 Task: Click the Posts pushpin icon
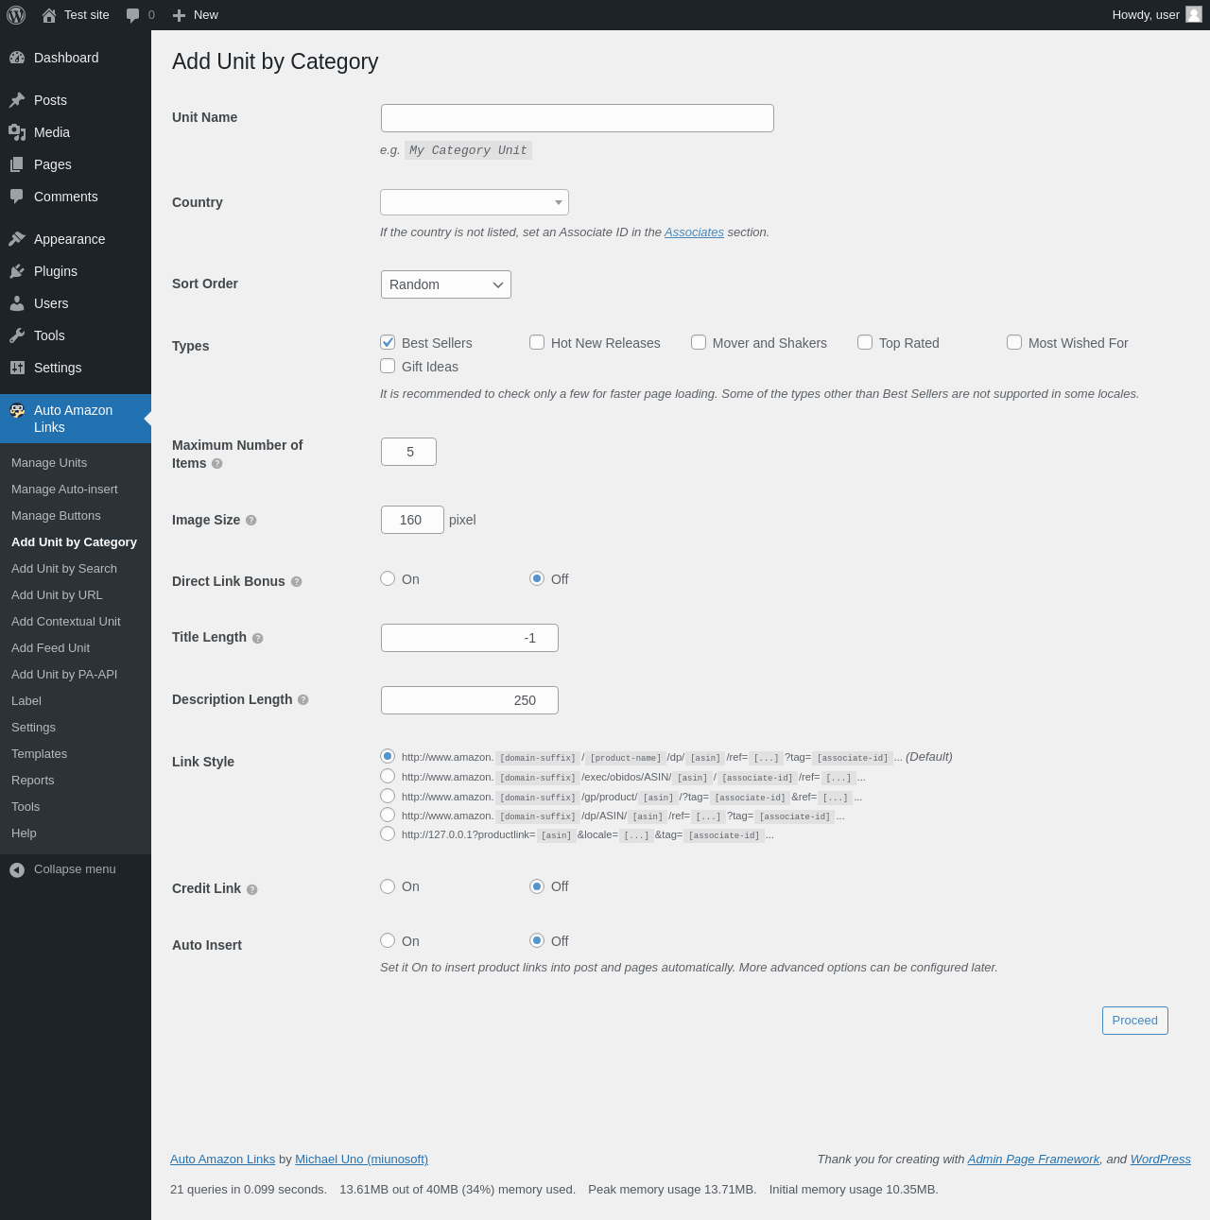pyautogui.click(x=17, y=100)
